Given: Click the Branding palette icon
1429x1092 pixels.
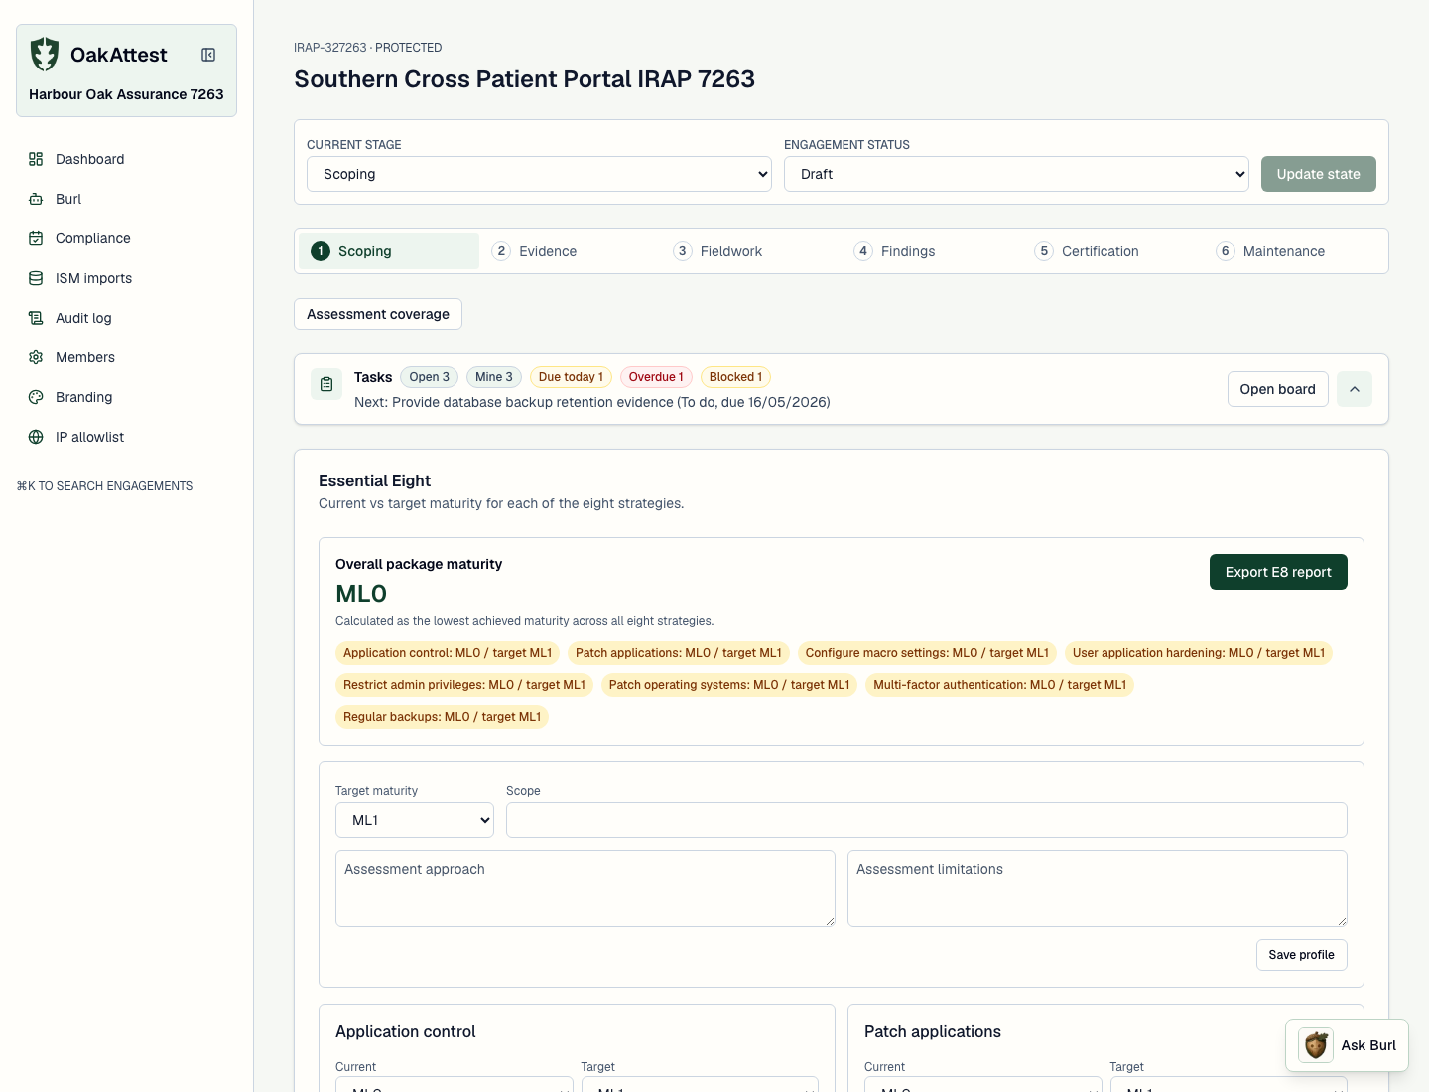Looking at the screenshot, I should tap(36, 397).
